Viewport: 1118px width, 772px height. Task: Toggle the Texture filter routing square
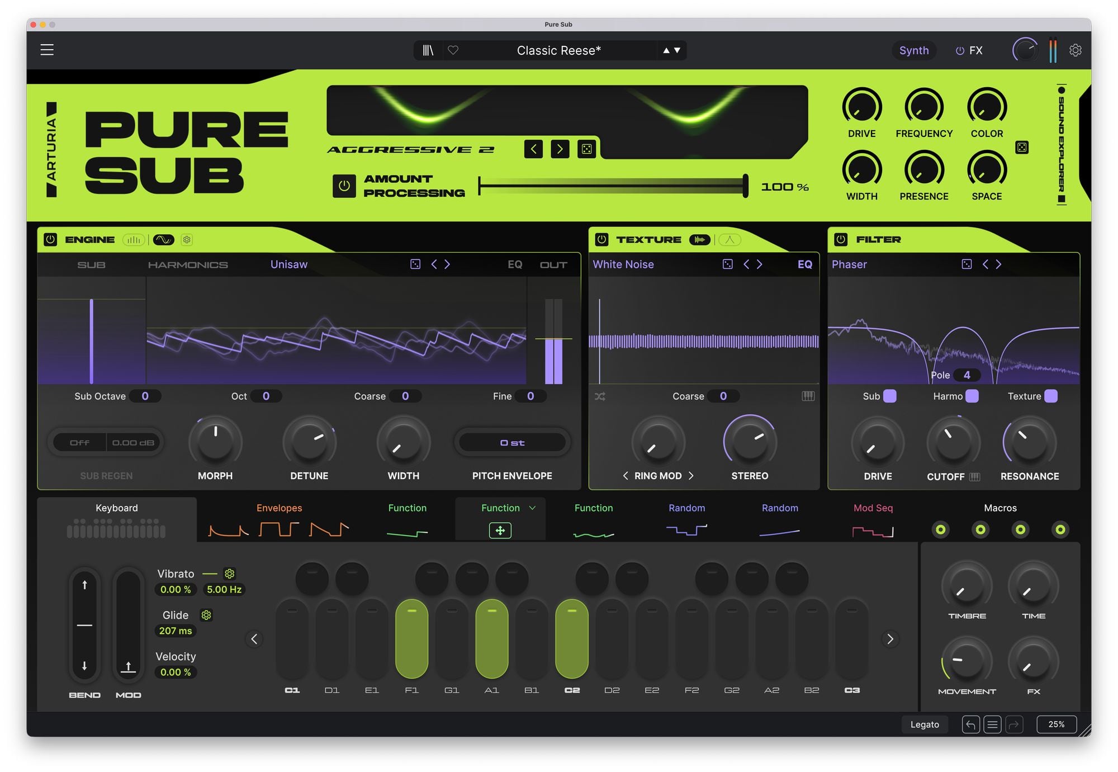point(1051,396)
